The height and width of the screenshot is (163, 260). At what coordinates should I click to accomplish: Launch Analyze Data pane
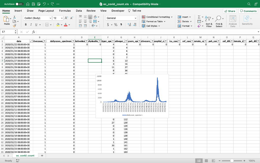tap(233, 21)
